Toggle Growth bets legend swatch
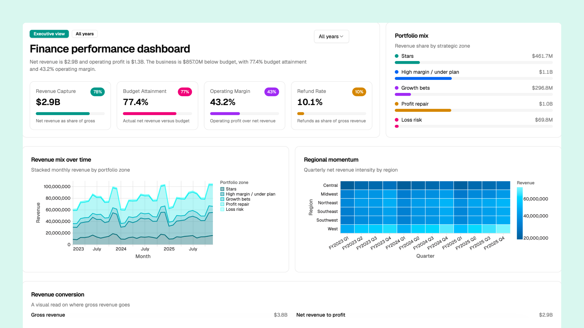 (222, 199)
